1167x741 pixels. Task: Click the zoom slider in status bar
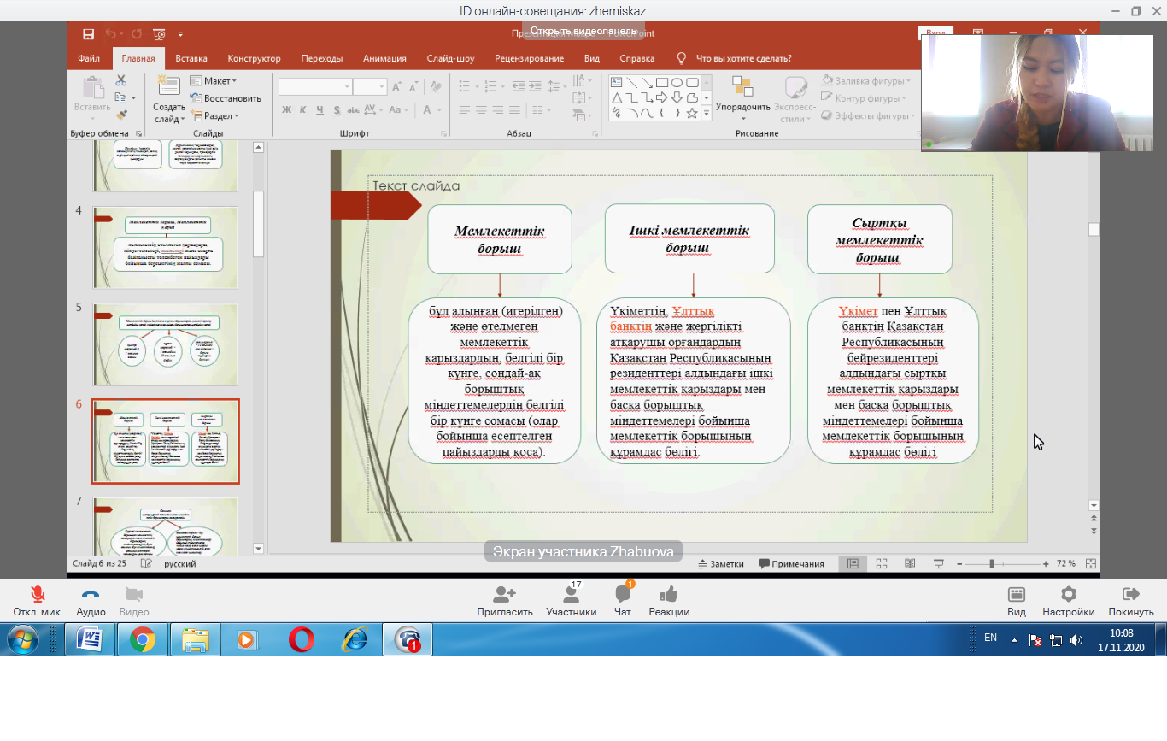pos(991,564)
